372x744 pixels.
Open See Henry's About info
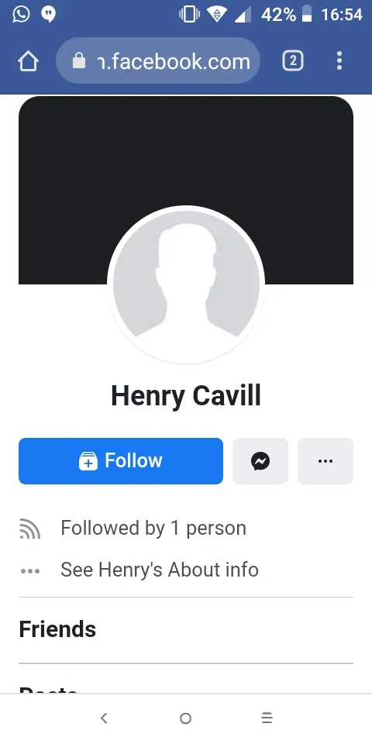(x=160, y=570)
